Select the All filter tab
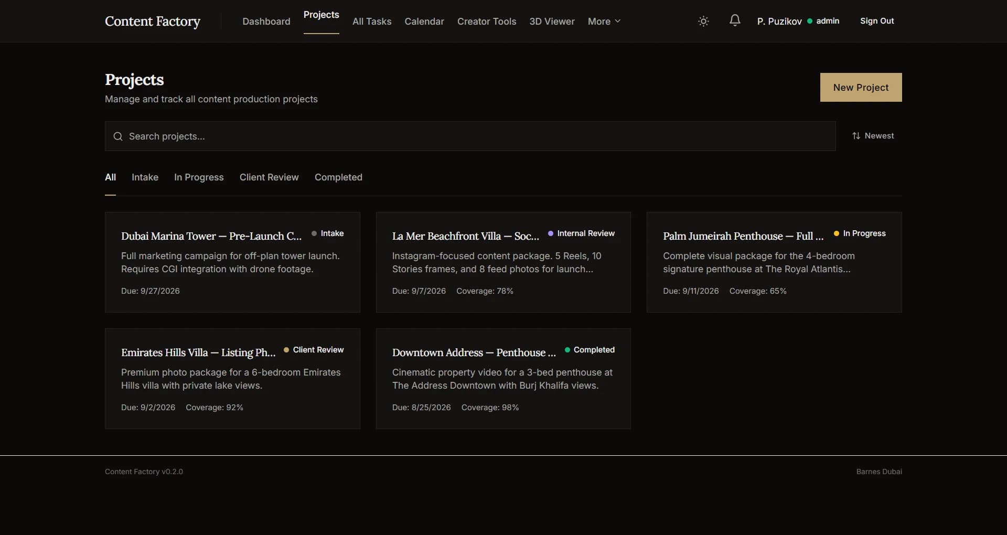Viewport: 1007px width, 535px height. coord(110,177)
